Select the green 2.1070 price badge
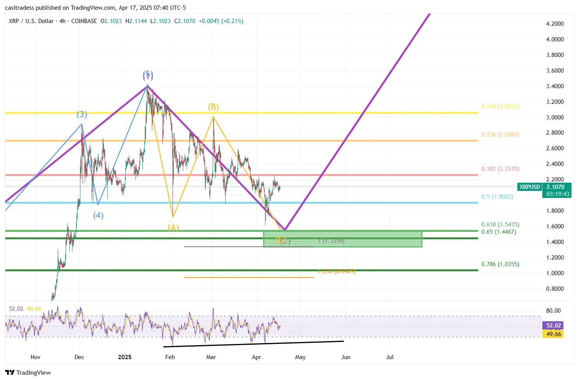 pyautogui.click(x=555, y=187)
